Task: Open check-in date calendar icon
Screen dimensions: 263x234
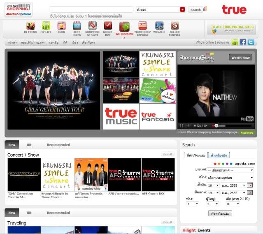Action: 250,185
